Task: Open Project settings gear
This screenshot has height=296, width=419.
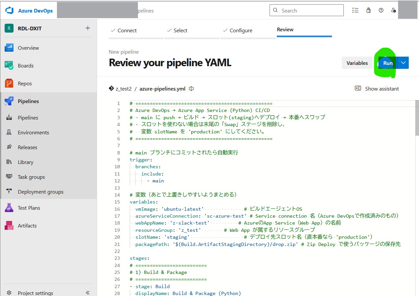Action: [9, 293]
